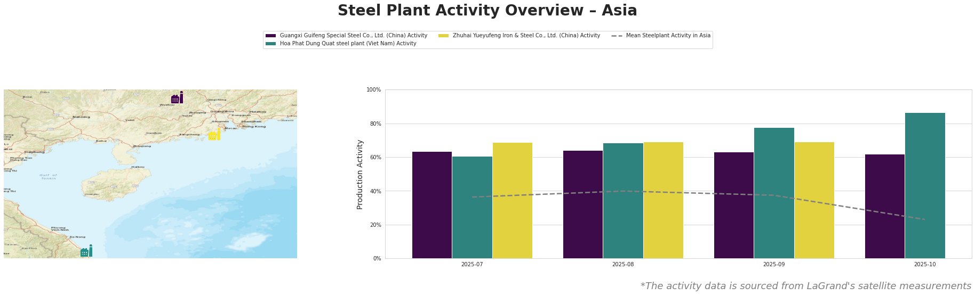
Task: Click the purple legend swatch for Guangxi Guifeng
Action: point(270,36)
